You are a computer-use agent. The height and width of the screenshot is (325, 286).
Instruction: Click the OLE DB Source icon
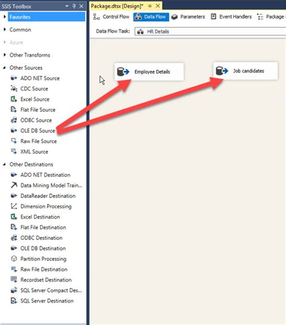(x=14, y=130)
